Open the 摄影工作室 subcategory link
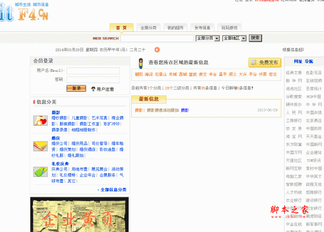The height and width of the screenshot is (232, 324). (x=90, y=124)
